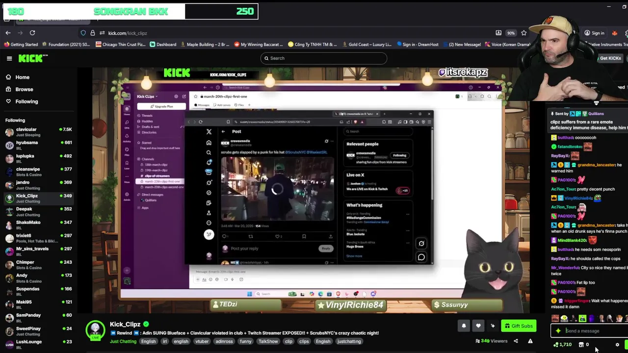Image resolution: width=628 pixels, height=353 pixels.
Task: Open the My Winning Baccarat bookmark
Action: [x=259, y=45]
